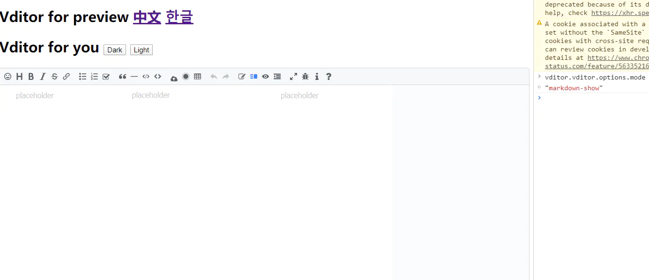Insert a blockquote
Image resolution: width=649 pixels, height=280 pixels.
click(122, 77)
